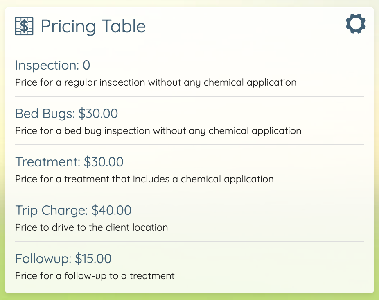Select the Pricing Table heading
This screenshot has width=379, height=300.
pyautogui.click(x=93, y=26)
